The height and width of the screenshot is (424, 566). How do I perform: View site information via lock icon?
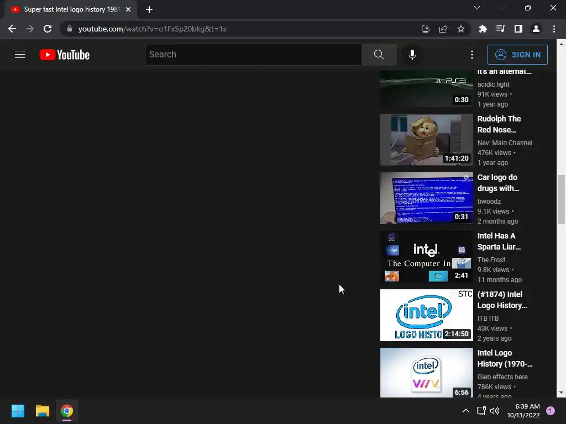(x=69, y=29)
